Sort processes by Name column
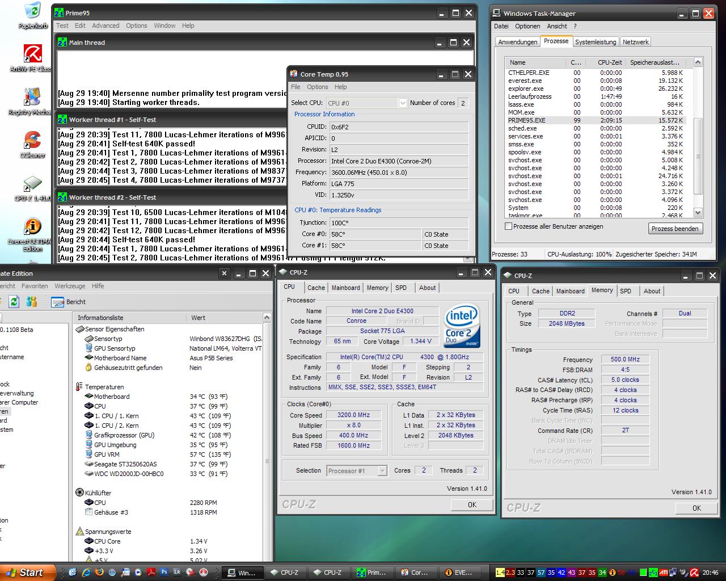This screenshot has width=726, height=581. [535, 62]
